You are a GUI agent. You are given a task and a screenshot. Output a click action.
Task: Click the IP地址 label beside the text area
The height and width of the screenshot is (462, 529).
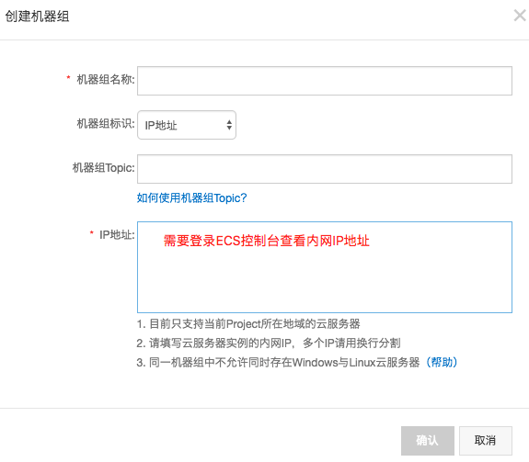[117, 235]
